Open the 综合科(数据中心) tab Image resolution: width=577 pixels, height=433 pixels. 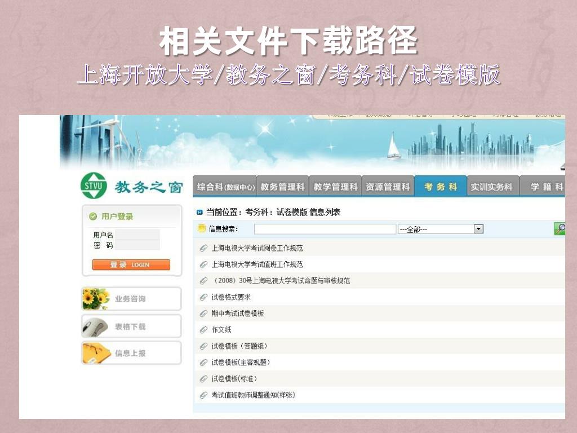tap(225, 187)
